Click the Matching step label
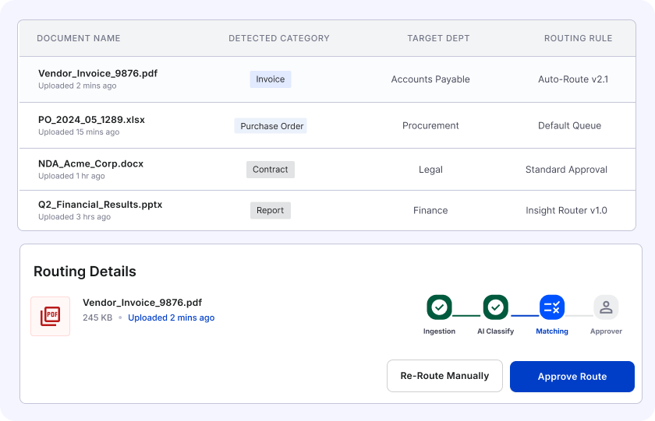Image resolution: width=655 pixels, height=421 pixels. pos(552,332)
